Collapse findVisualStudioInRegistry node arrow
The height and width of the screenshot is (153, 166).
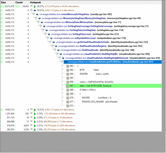point(56,46)
